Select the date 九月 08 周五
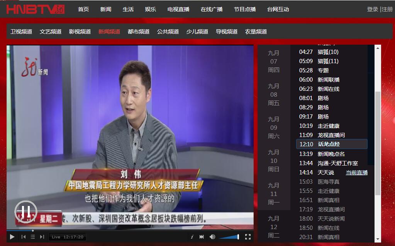The width and height of the screenshot is (395, 246). pos(274,94)
